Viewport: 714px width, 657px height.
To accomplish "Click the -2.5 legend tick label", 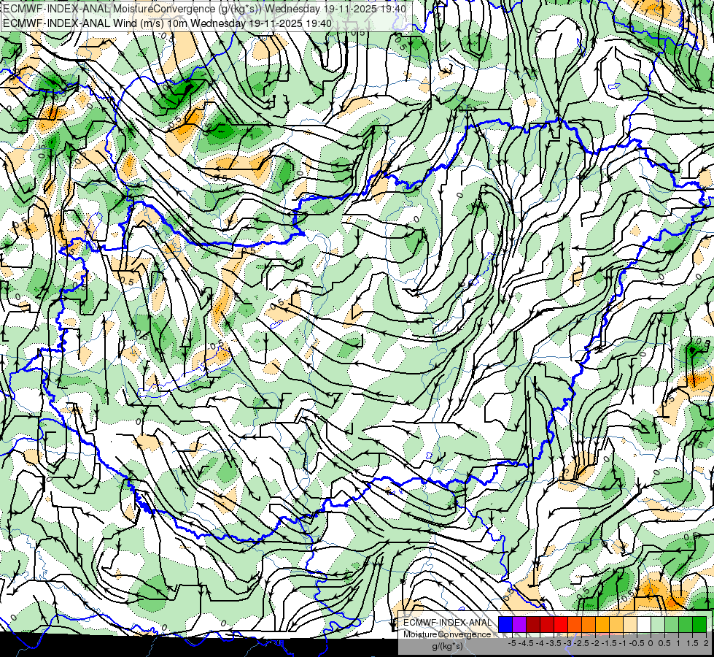I will (581, 643).
